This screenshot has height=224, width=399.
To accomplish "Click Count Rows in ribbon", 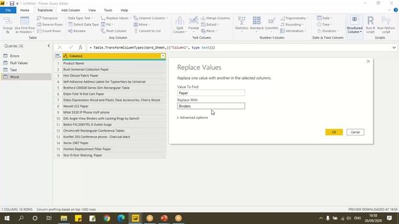I will (49, 30).
